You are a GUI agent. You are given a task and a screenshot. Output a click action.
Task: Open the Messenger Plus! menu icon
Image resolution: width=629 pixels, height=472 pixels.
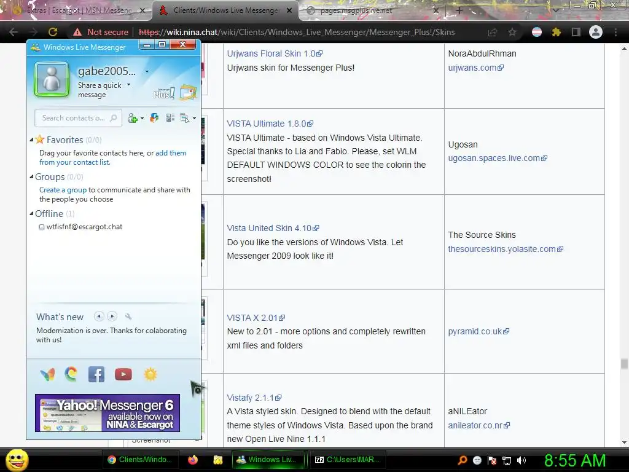[164, 93]
